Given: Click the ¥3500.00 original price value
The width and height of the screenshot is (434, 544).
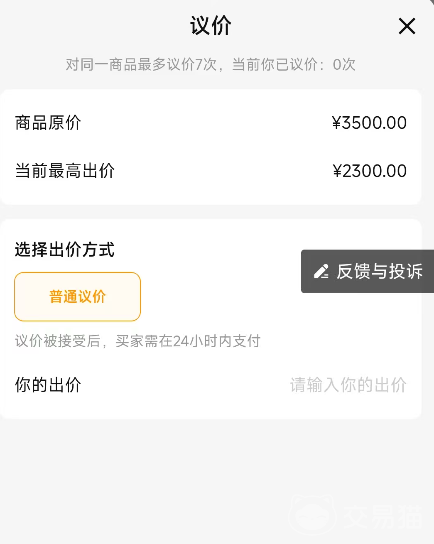Looking at the screenshot, I should pos(369,123).
